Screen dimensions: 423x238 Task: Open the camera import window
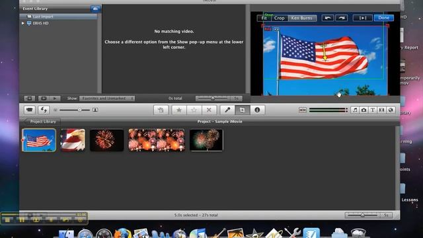(x=29, y=110)
